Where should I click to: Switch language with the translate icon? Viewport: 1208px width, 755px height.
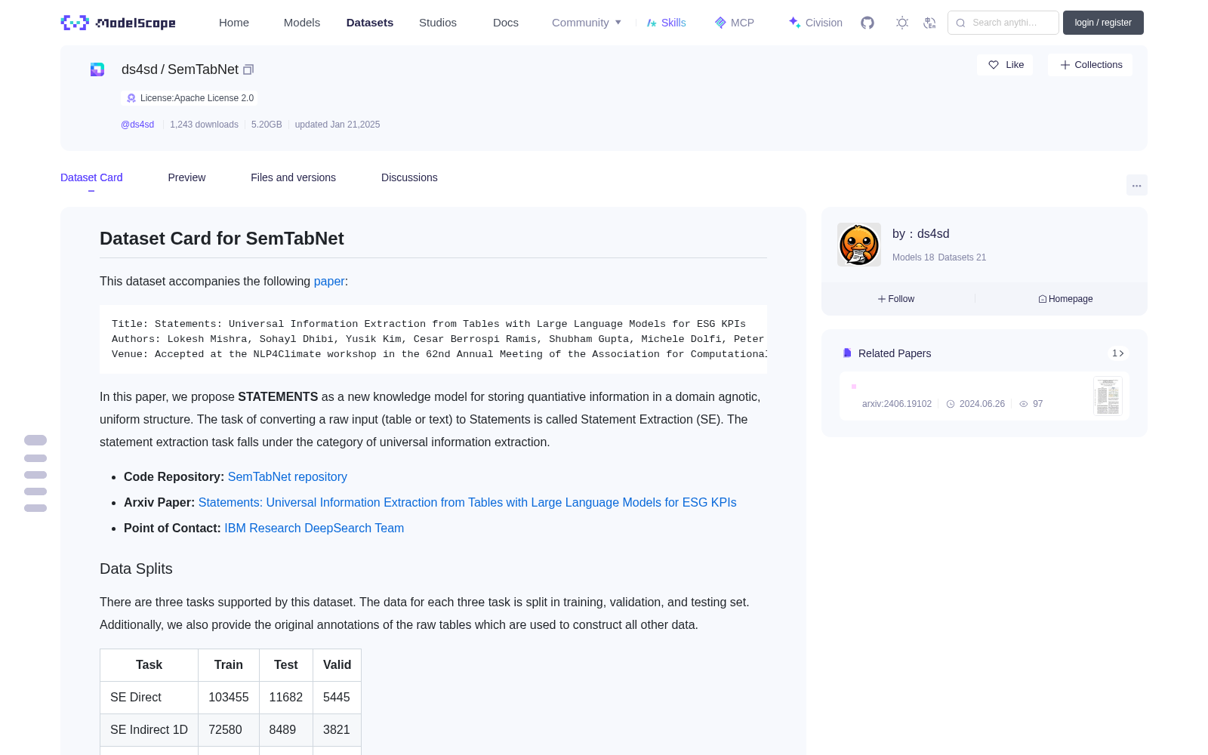click(929, 23)
